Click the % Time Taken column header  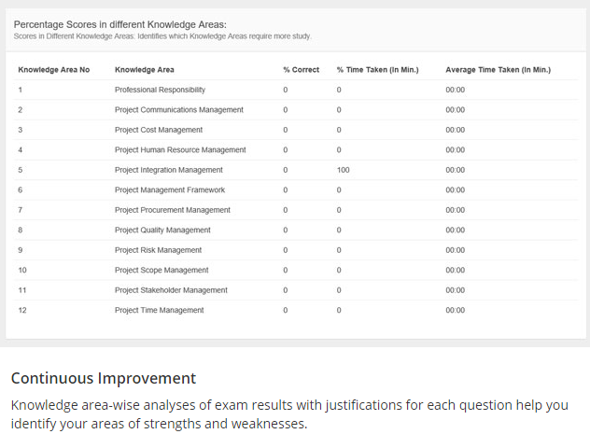click(x=377, y=70)
